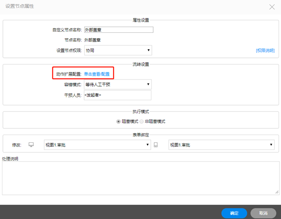Click the blue 确定 button
Image resolution: width=281 pixels, height=219 pixels.
tap(234, 213)
